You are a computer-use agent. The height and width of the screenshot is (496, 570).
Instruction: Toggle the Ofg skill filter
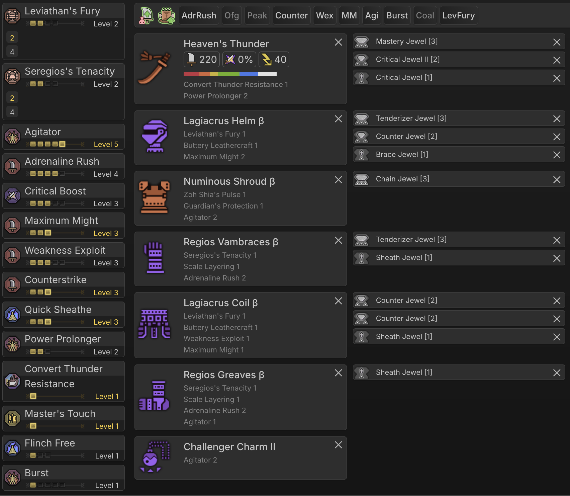pos(231,15)
